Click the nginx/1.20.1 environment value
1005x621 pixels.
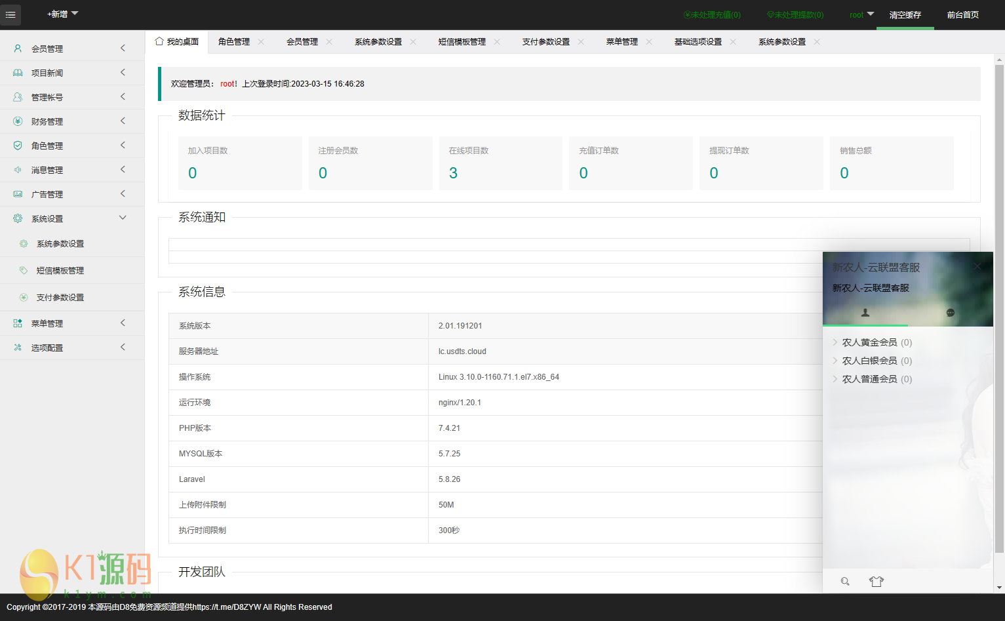coord(460,403)
